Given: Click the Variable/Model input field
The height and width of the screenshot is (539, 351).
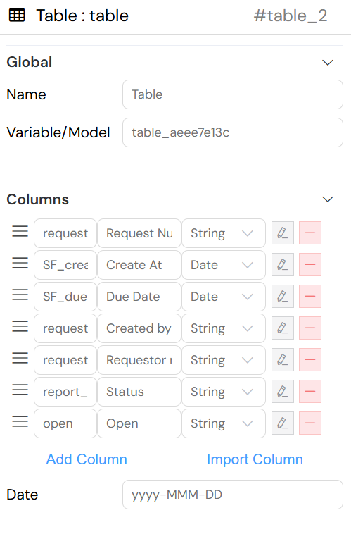Looking at the screenshot, I should (233, 132).
